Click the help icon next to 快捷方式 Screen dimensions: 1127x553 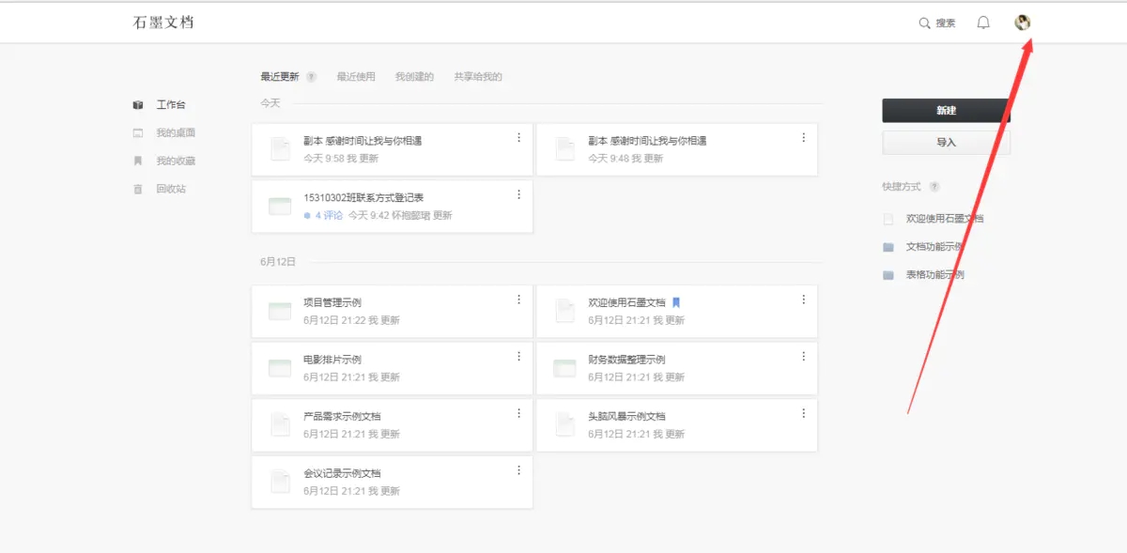click(x=934, y=187)
